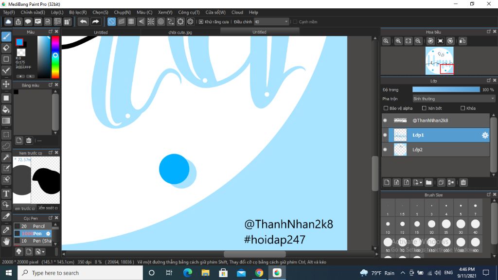The height and width of the screenshot is (280, 498).
Task: Select the Lớp2 layer row
Action: 435,150
